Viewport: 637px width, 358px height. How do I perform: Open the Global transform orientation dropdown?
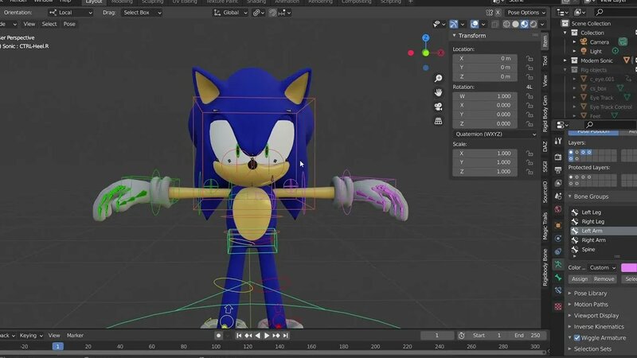click(x=230, y=13)
